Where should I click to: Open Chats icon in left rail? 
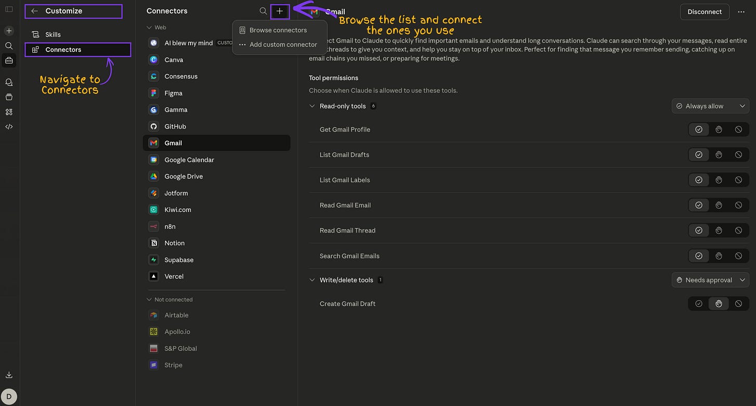pyautogui.click(x=9, y=82)
